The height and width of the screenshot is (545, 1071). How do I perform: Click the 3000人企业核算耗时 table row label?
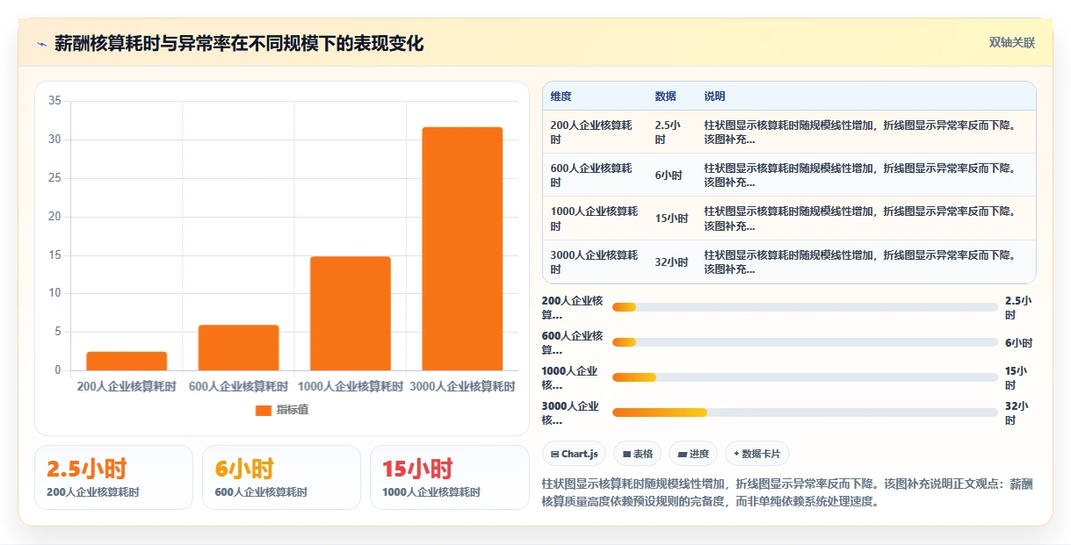click(594, 262)
